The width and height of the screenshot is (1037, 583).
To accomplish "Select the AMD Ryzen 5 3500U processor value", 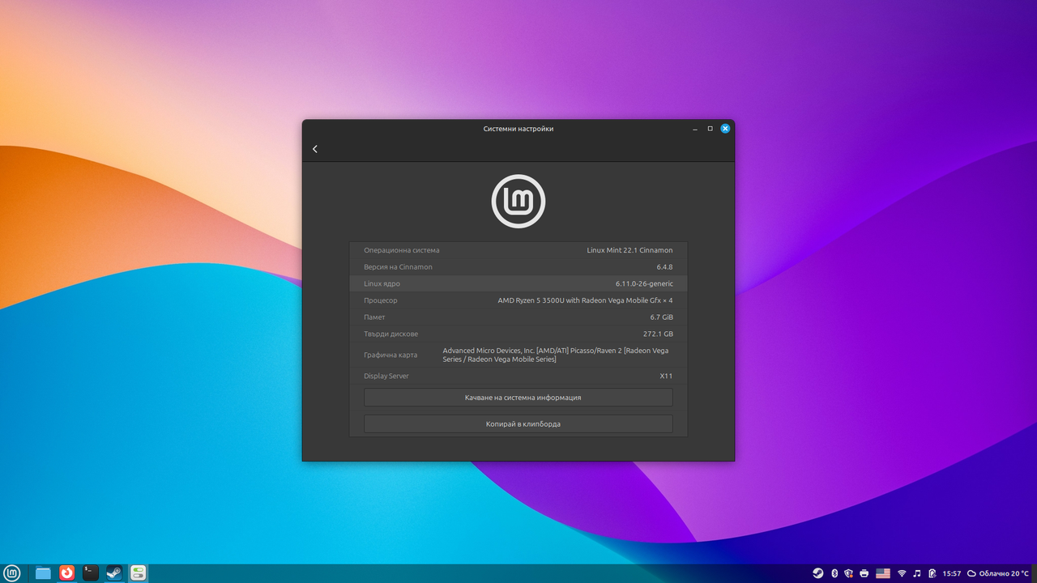I will coord(585,300).
